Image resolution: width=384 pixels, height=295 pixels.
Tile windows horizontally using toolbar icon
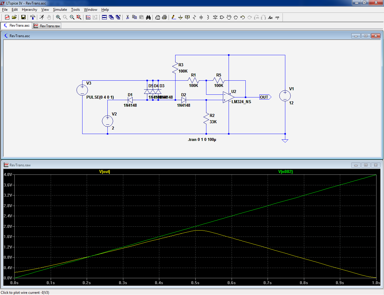pyautogui.click(x=104, y=17)
